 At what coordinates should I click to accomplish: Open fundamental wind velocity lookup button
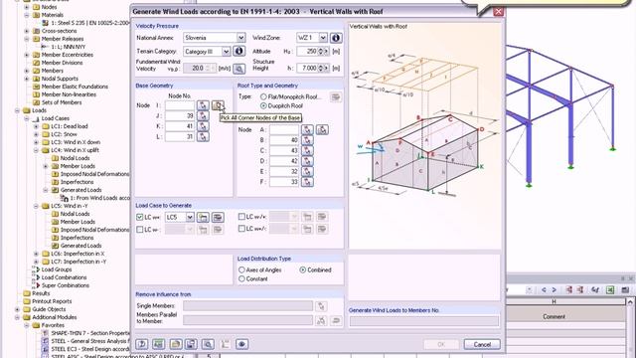(x=238, y=69)
